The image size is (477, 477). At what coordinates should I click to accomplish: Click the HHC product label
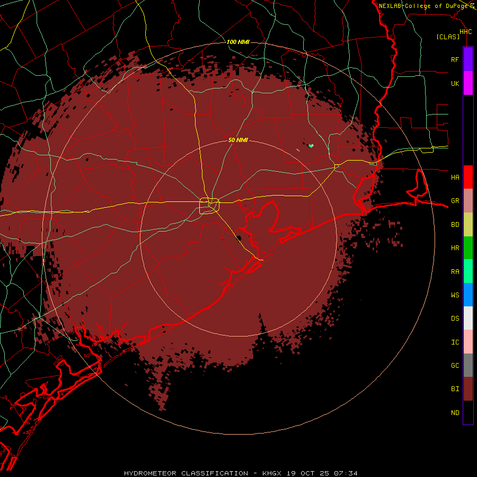(x=466, y=32)
